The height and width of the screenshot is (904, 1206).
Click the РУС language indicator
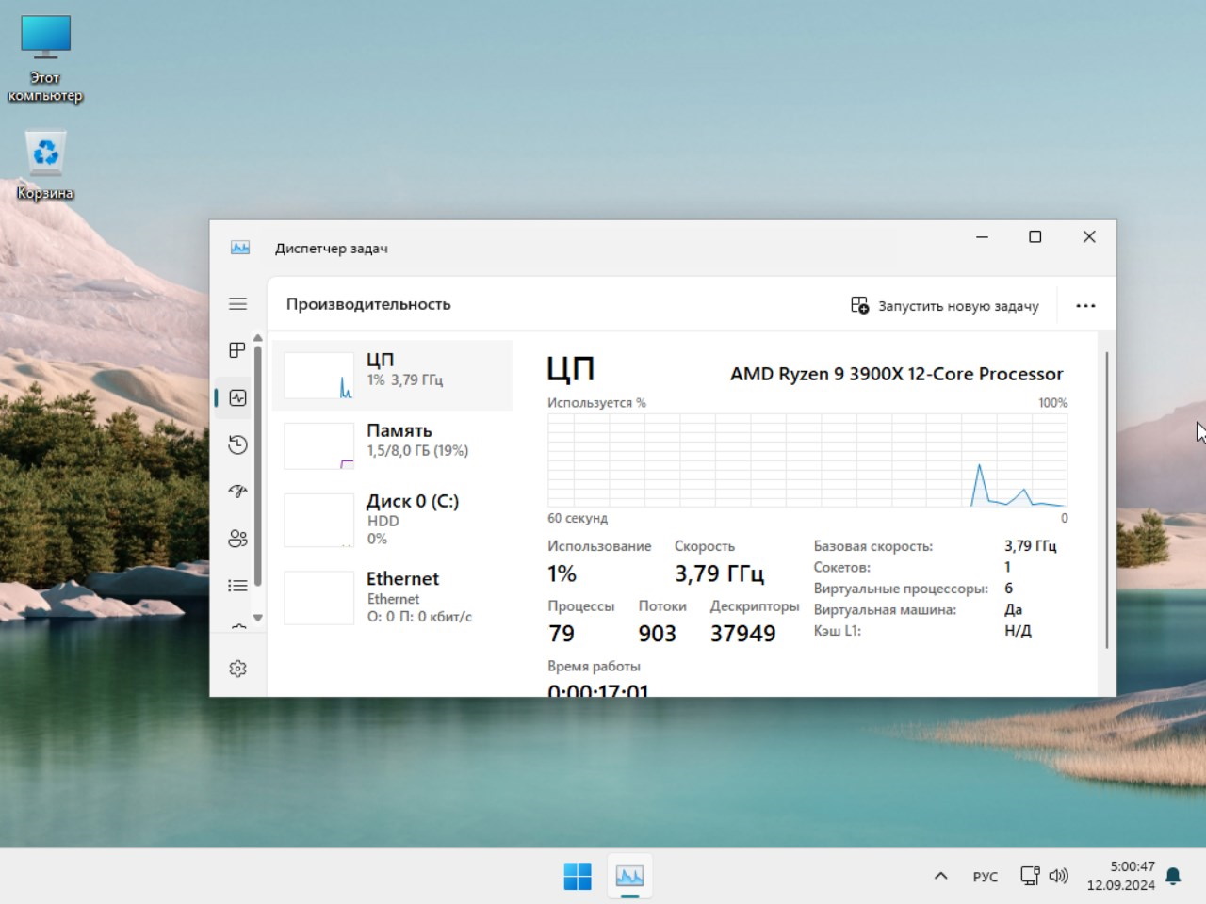pos(985,877)
